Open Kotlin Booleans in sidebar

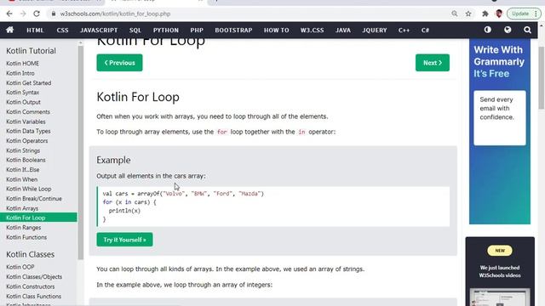(26, 160)
